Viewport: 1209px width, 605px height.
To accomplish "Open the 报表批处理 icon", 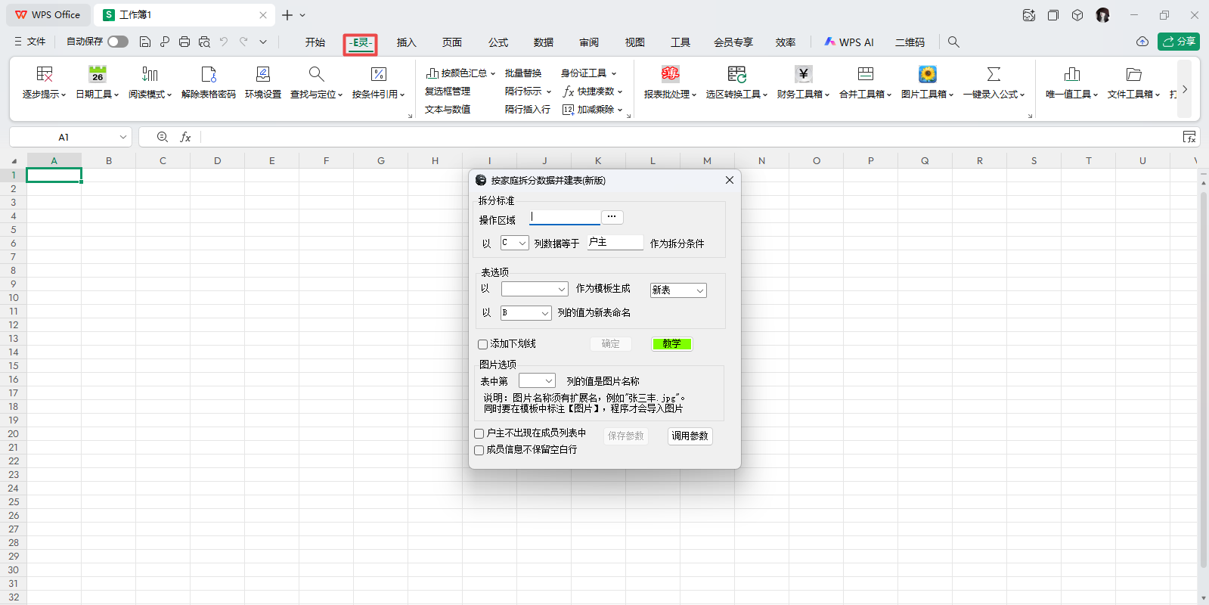I will point(670,74).
